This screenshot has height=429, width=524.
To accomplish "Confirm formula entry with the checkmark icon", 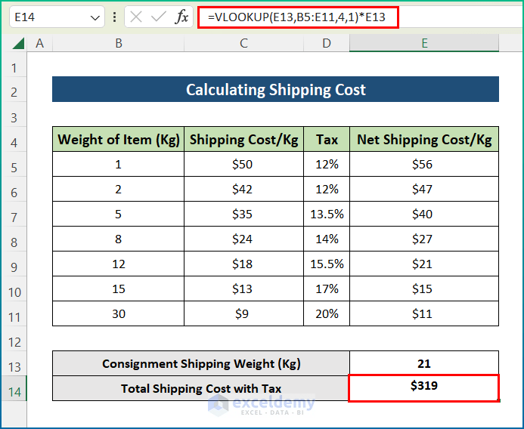I will (x=158, y=17).
